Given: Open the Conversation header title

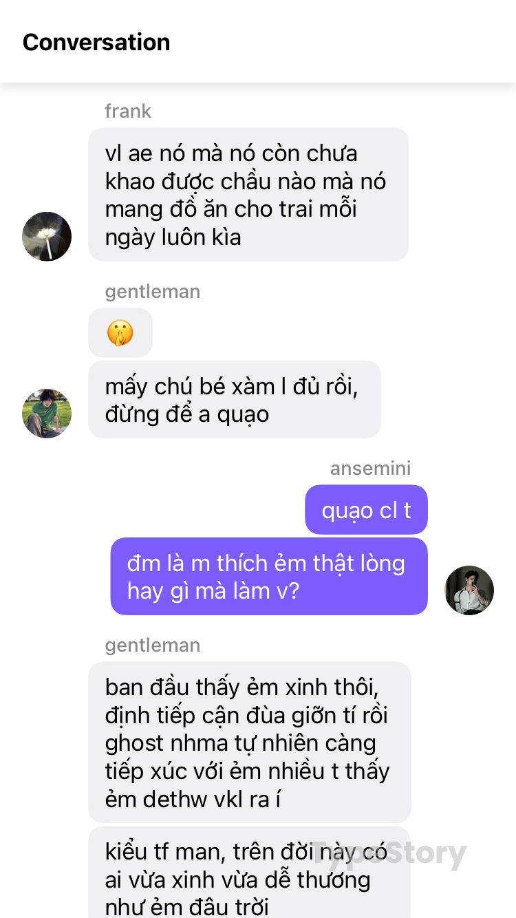Looking at the screenshot, I should (x=96, y=42).
